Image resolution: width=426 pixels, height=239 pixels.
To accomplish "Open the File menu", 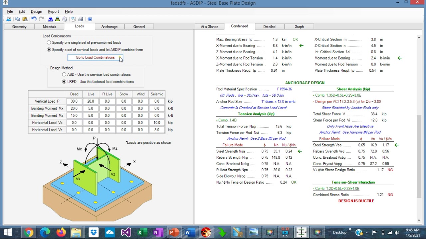I will coord(10,12).
